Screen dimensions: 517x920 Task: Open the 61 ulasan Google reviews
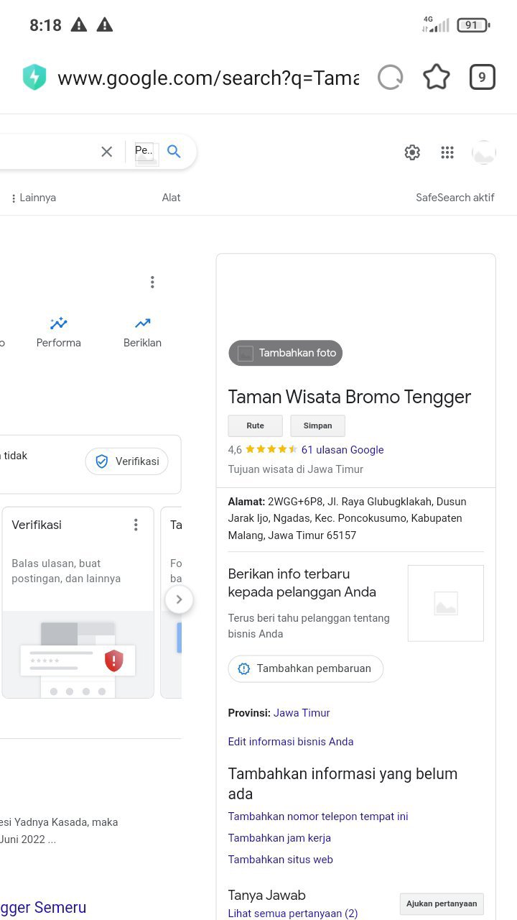pos(343,450)
